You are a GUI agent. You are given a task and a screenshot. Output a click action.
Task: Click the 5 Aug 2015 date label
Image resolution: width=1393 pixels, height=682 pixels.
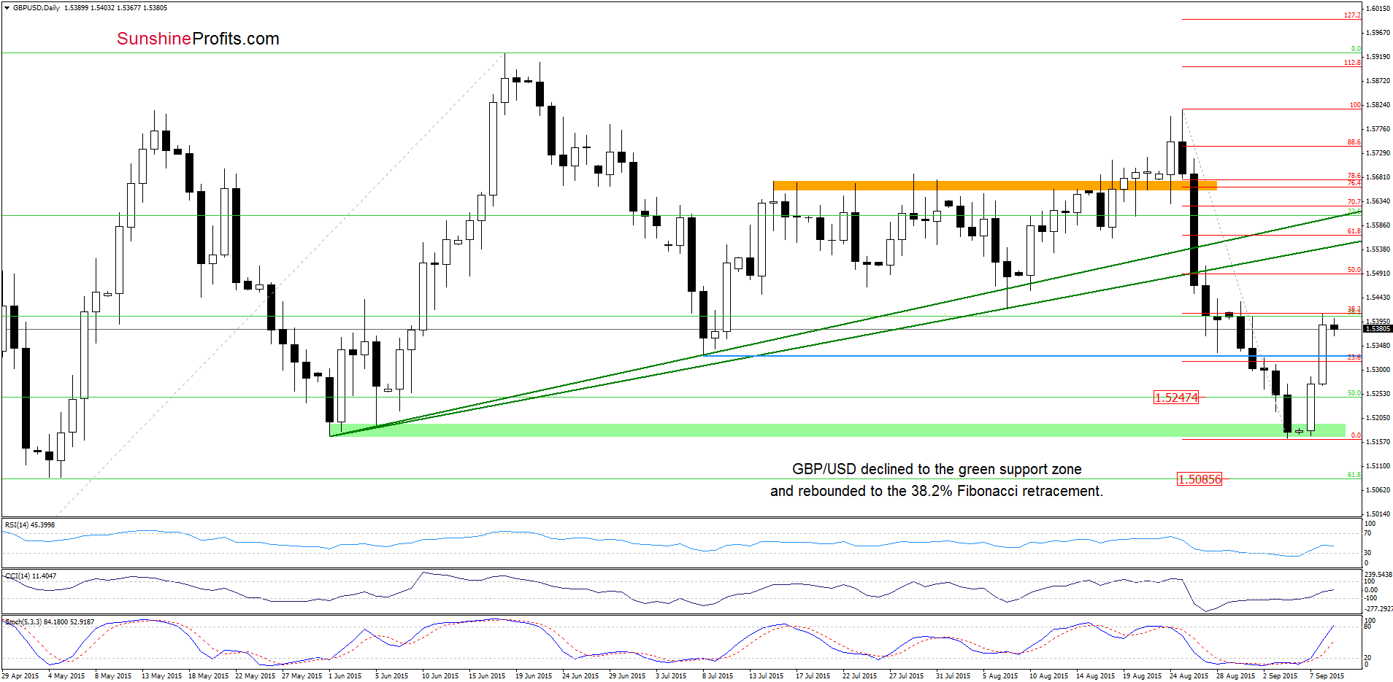point(999,675)
